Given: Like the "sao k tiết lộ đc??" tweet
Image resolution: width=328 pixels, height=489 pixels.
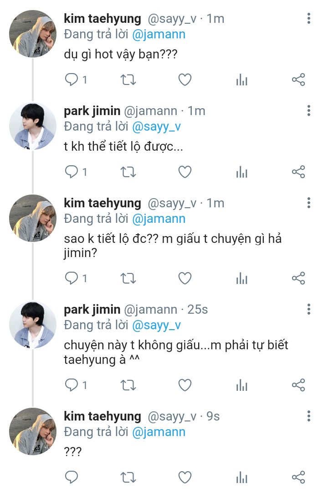Looking at the screenshot, I should (x=184, y=278).
